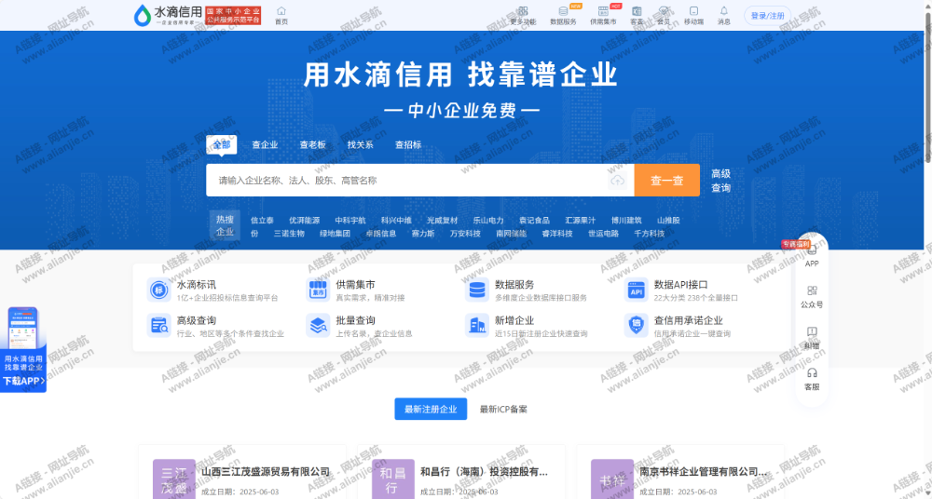
Task: Open 供需集市 service card icon
Action: pos(318,290)
